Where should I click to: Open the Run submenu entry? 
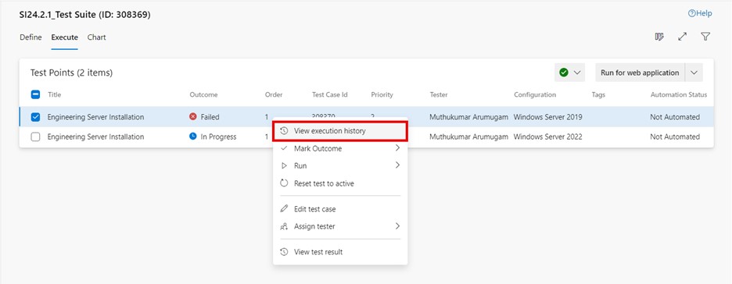(340, 165)
